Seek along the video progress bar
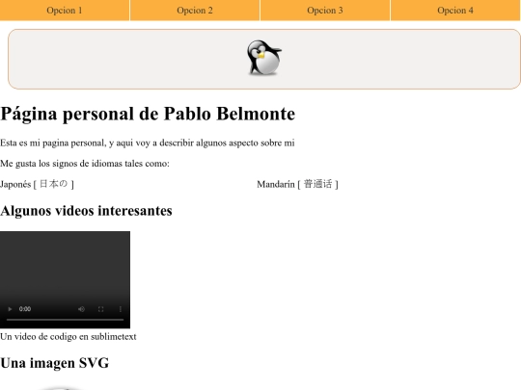Viewport: 521px width, 390px height. [66, 320]
